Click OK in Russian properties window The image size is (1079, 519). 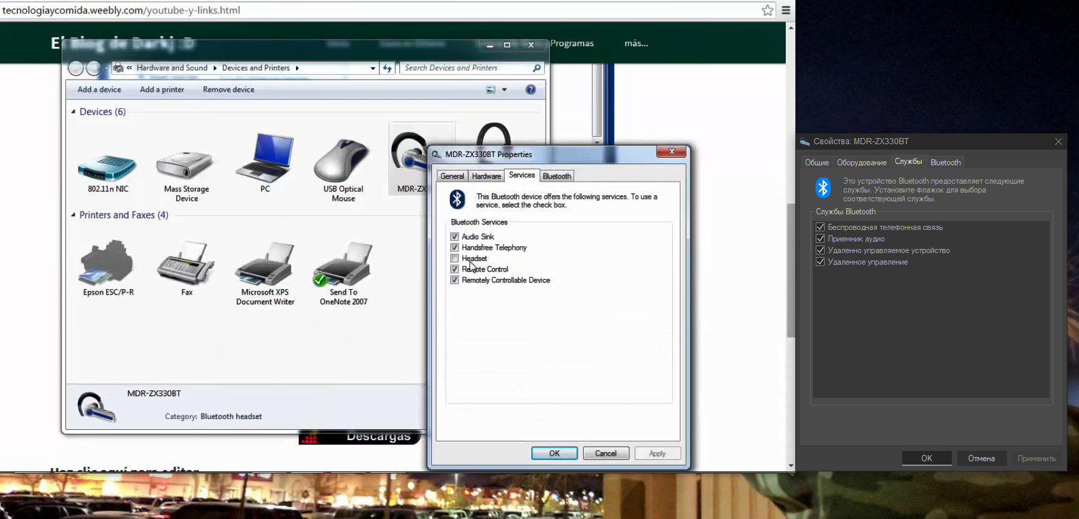pos(927,458)
